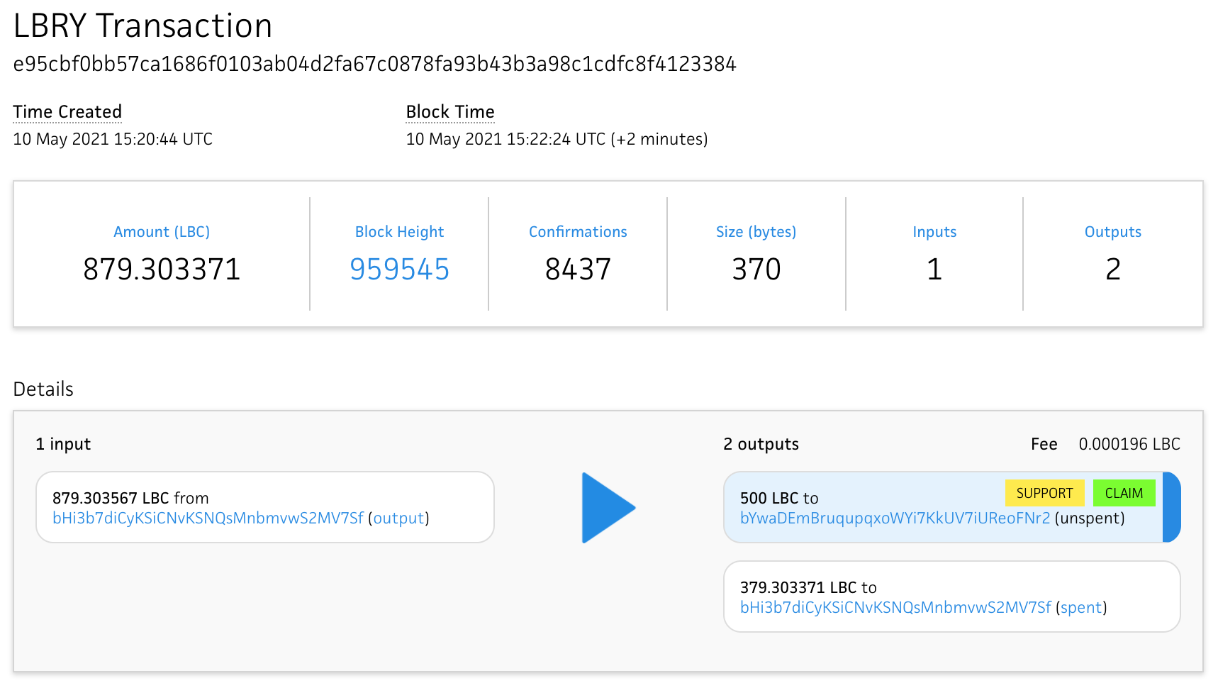Image resolution: width=1218 pixels, height=688 pixels.
Task: Open change output address under 379.303371 LBC
Action: (895, 607)
